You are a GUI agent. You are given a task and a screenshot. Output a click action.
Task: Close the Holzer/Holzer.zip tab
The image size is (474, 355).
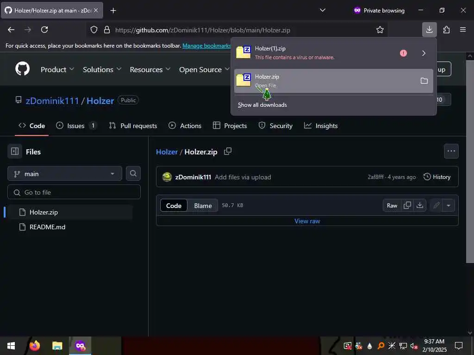[96, 10]
